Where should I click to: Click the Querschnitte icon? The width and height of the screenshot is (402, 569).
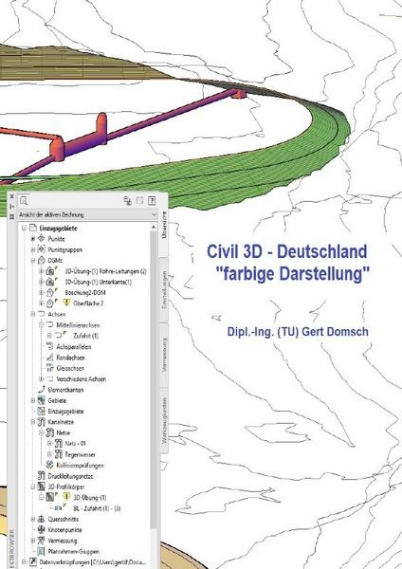[x=42, y=519]
